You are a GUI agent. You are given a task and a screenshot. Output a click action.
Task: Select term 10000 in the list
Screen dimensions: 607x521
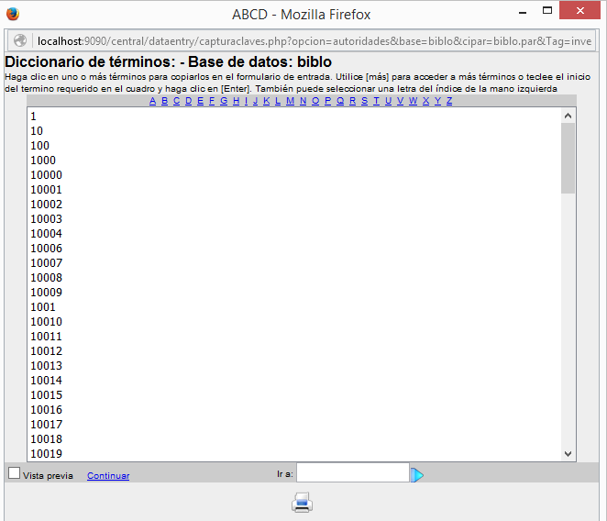[x=46, y=175]
